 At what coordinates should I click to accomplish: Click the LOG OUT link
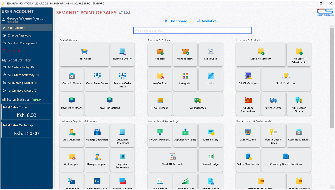pos(14,51)
